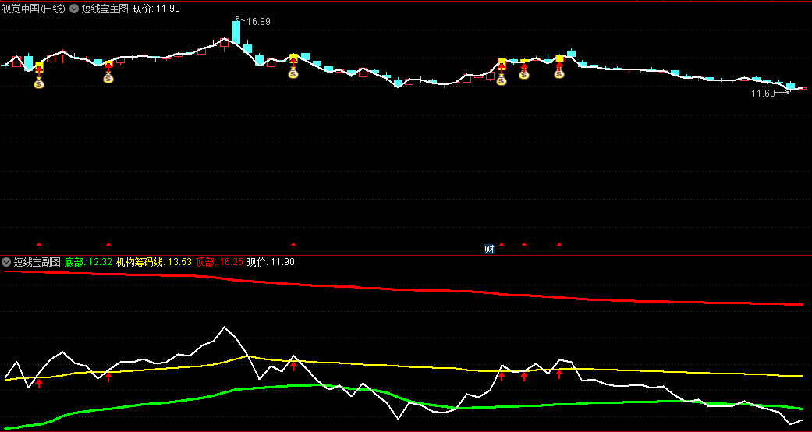Click the 16.89 high price label
812x432 pixels.
click(258, 22)
